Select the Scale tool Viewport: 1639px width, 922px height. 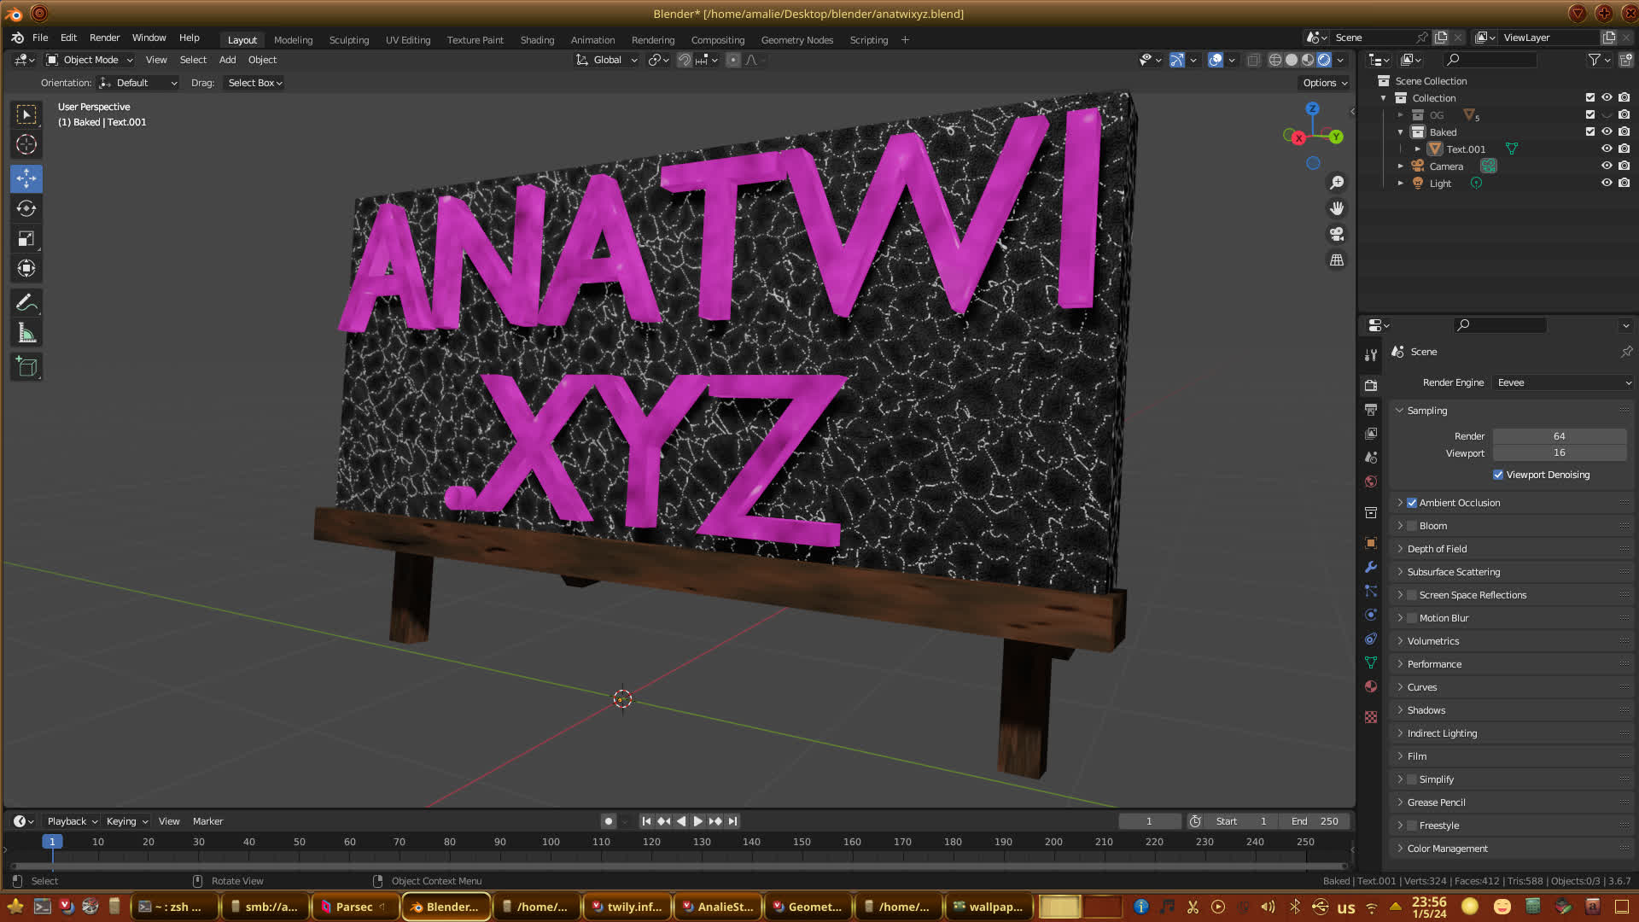click(26, 239)
